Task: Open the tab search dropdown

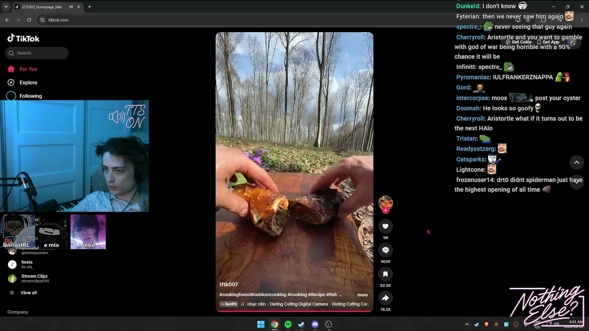Action: pyautogui.click(x=7, y=7)
